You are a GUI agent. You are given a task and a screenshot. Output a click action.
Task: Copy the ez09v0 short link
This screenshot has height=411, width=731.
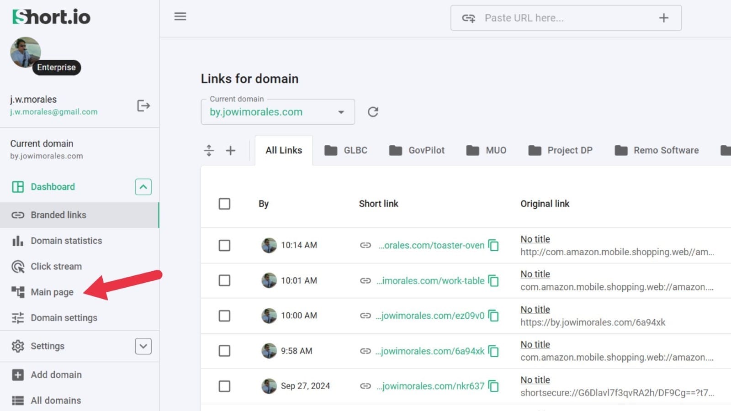coord(493,316)
